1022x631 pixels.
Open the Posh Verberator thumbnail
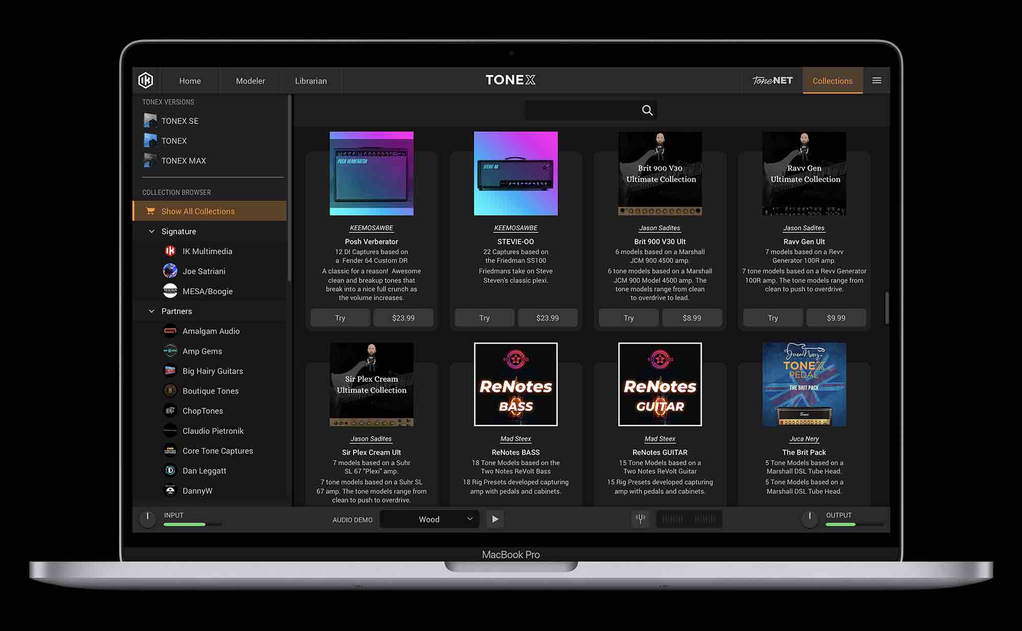[x=371, y=174]
